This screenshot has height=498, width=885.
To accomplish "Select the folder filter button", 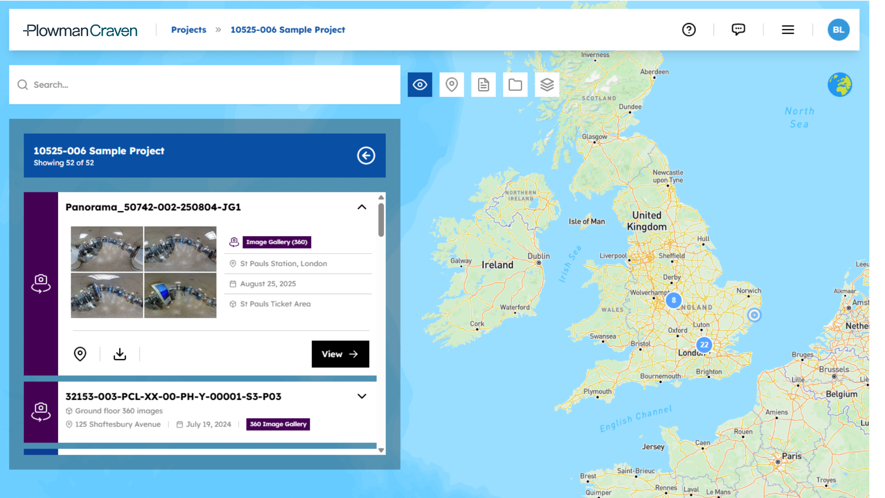I will coord(515,85).
